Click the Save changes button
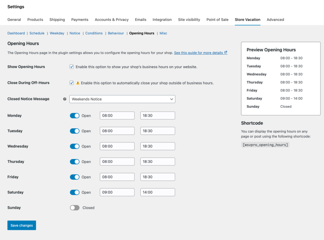This screenshot has width=324, height=240. click(x=22, y=225)
